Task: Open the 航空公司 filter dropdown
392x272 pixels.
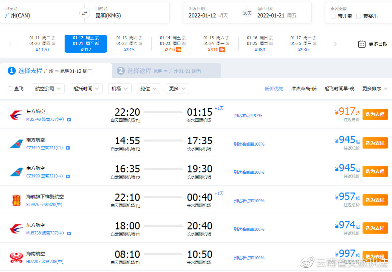Action: click(x=48, y=88)
